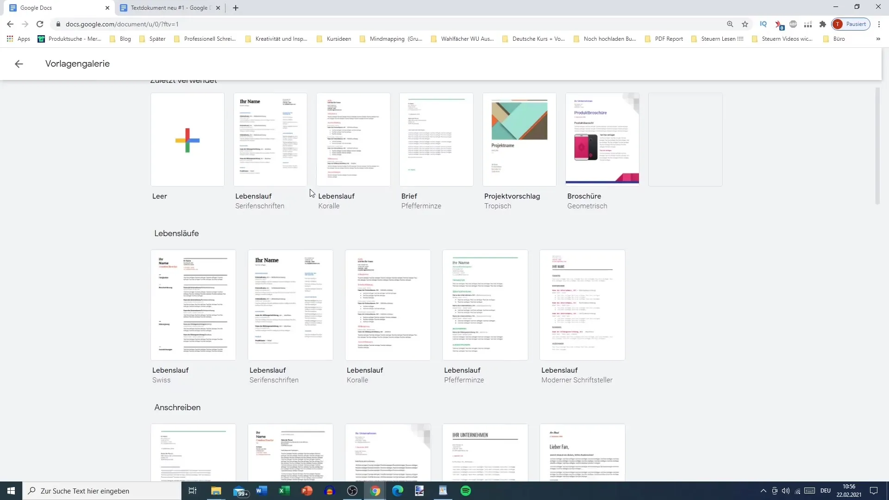Click the back arrow navigation icon

(x=19, y=63)
